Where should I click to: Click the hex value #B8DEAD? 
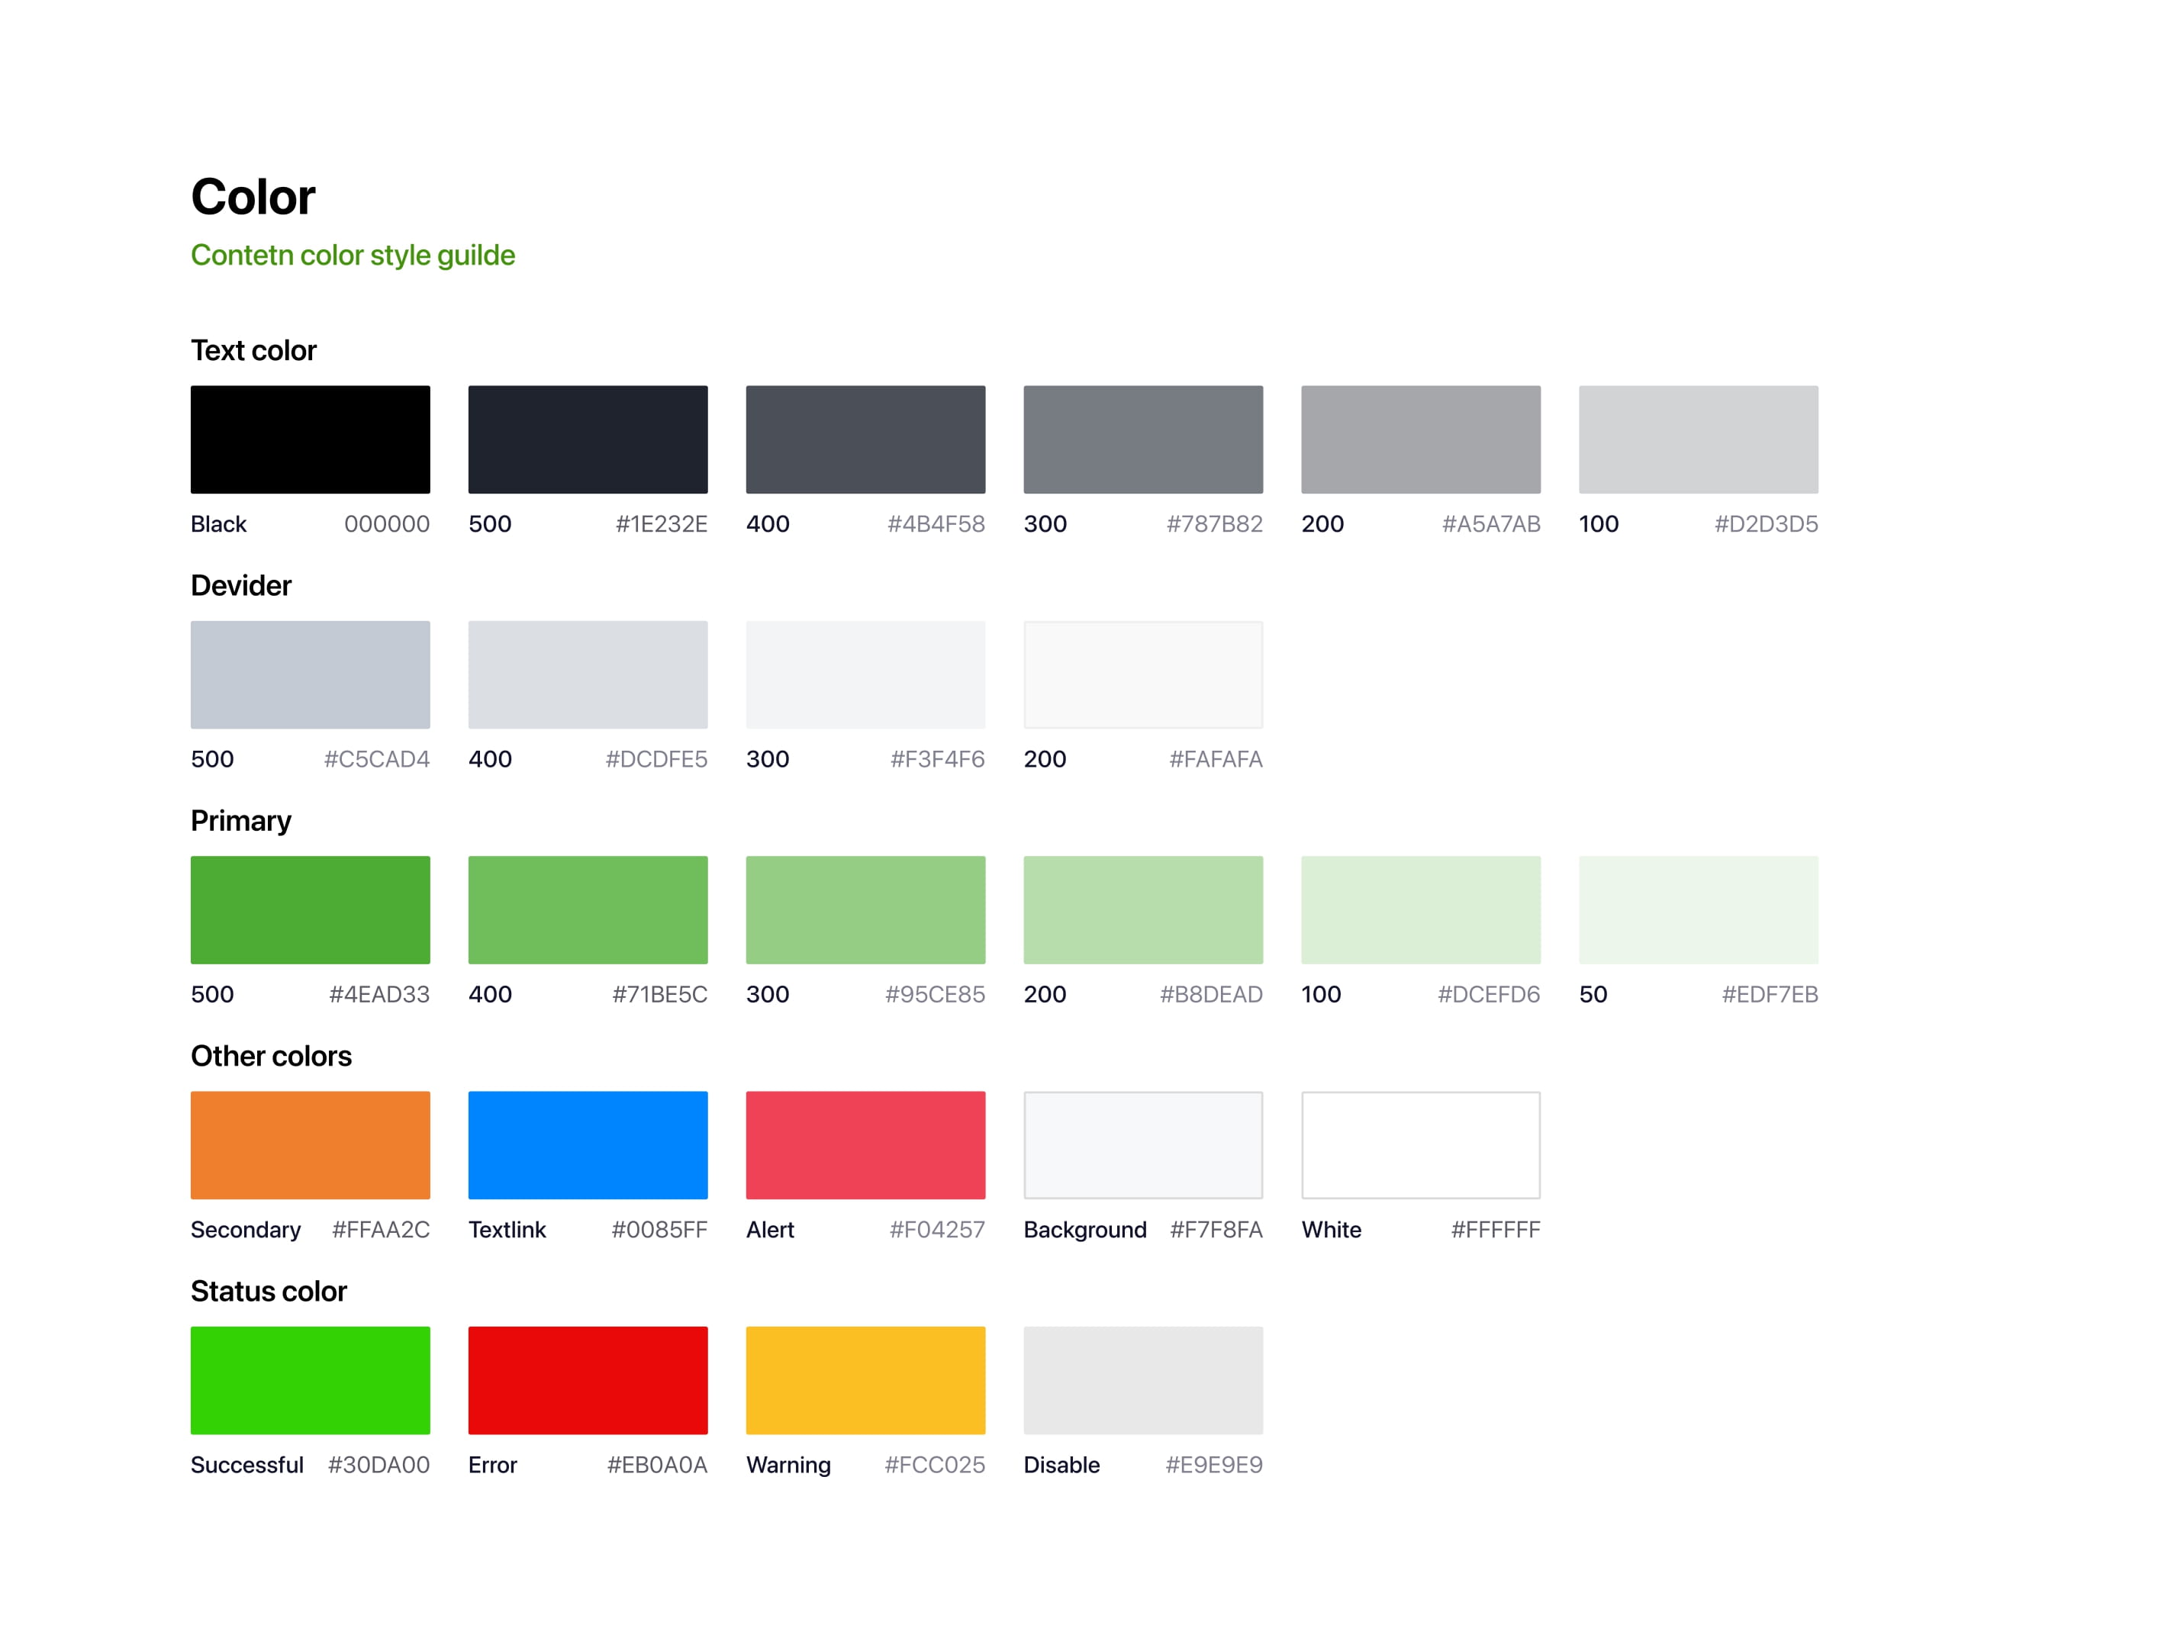click(1211, 994)
